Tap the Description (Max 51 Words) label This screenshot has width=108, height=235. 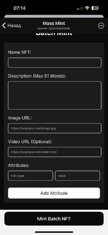[37, 76]
